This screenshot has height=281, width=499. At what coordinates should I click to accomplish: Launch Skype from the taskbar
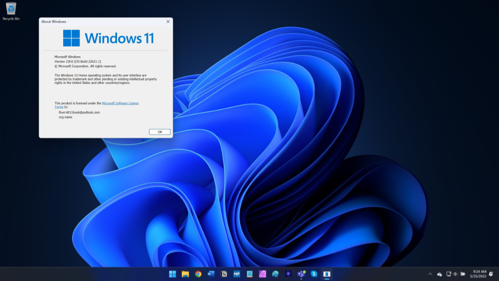[x=314, y=274]
